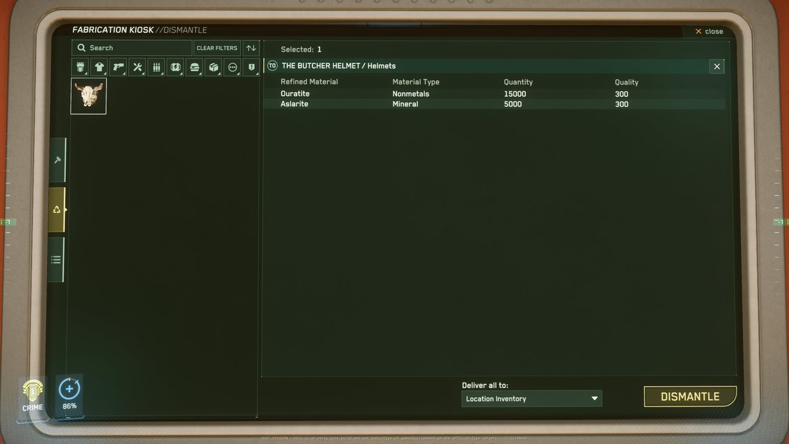Select the ammunition filter icon

tap(156, 66)
